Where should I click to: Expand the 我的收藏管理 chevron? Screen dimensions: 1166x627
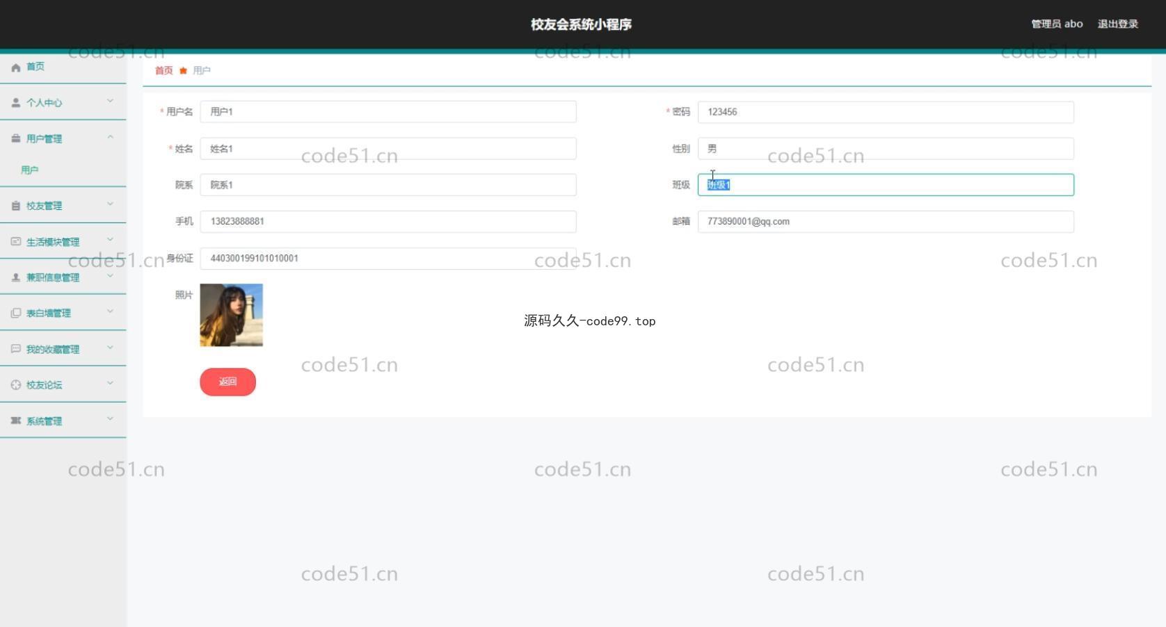[x=110, y=348]
